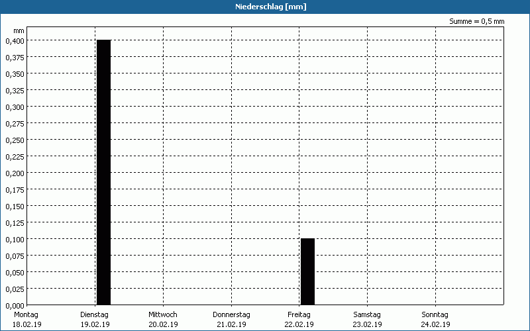Click the Donnerstag axis label
Image resolution: width=530 pixels, height=331 pixels.
coord(231,314)
